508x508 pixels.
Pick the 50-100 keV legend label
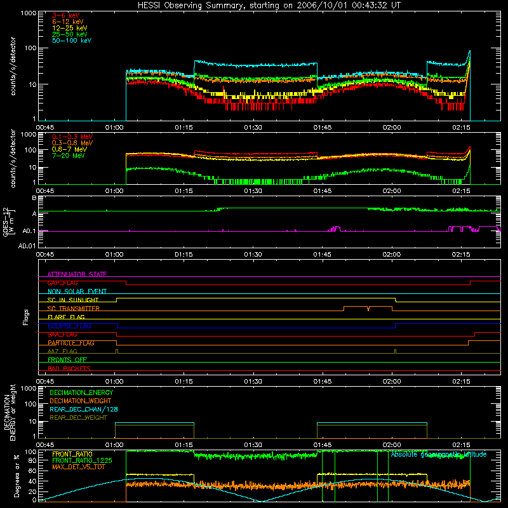point(72,41)
